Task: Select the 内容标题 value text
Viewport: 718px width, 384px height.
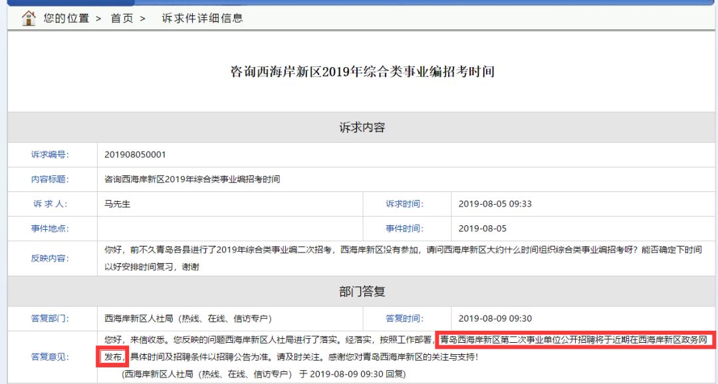Action: [192, 179]
